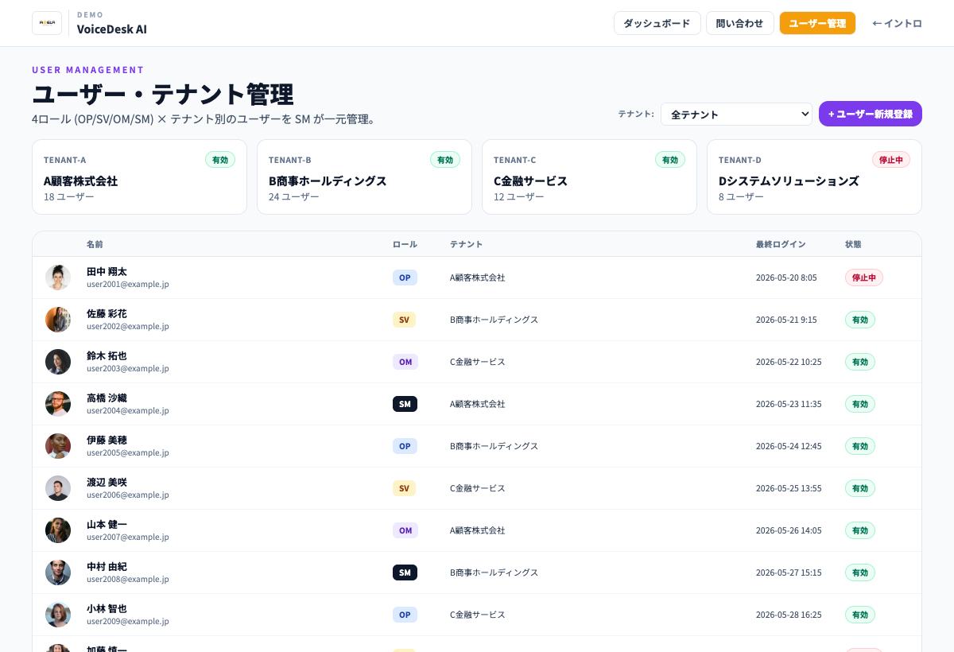Click SV role badge for 佐藤 彩花

pos(404,320)
